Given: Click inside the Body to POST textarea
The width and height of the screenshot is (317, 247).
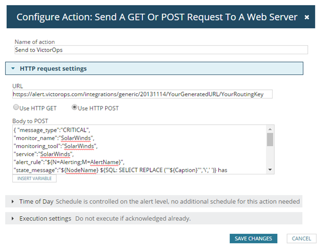Looking at the screenshot, I should pyautogui.click(x=137, y=150).
